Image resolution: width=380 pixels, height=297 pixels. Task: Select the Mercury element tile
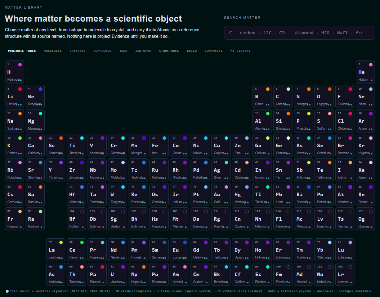coord(242,194)
